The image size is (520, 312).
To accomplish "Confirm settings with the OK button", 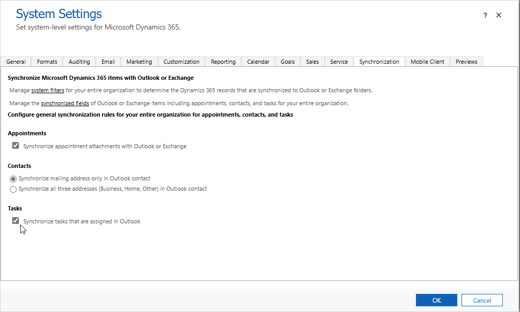I will (x=437, y=301).
